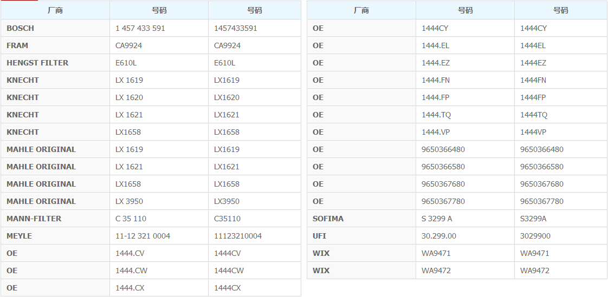Click the S3299A number cell
The width and height of the screenshot is (608, 297).
tap(533, 219)
